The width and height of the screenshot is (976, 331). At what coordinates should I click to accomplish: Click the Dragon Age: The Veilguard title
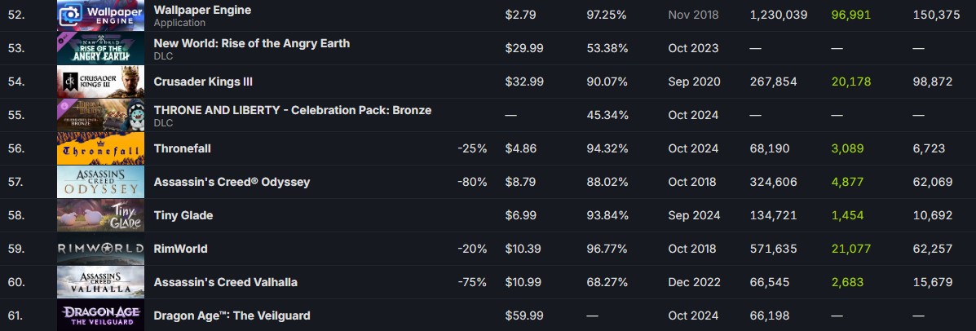pos(232,316)
